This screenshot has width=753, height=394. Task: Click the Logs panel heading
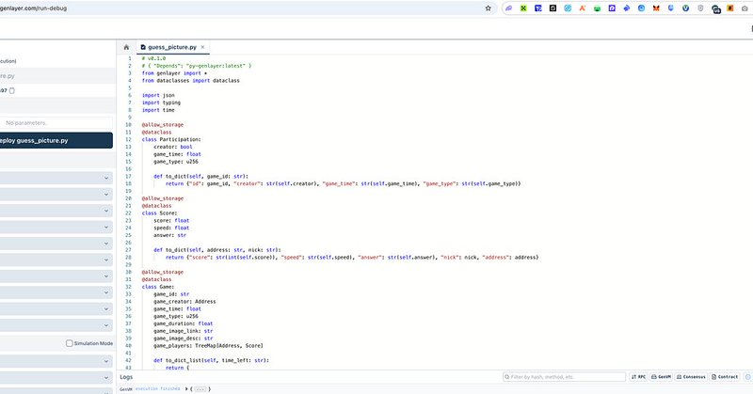click(x=126, y=377)
